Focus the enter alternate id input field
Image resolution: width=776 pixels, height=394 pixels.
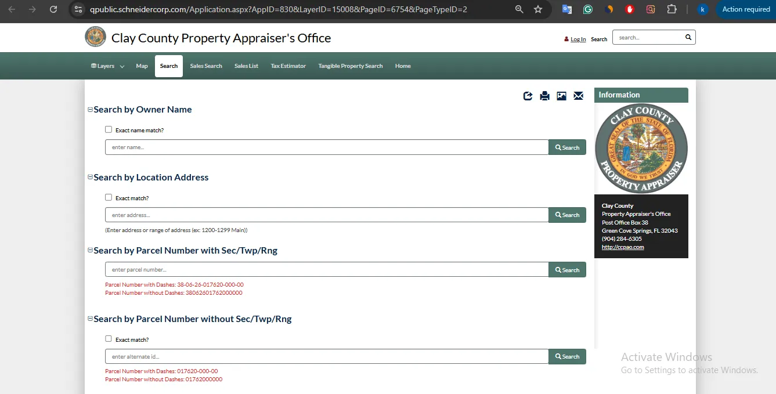(x=327, y=356)
